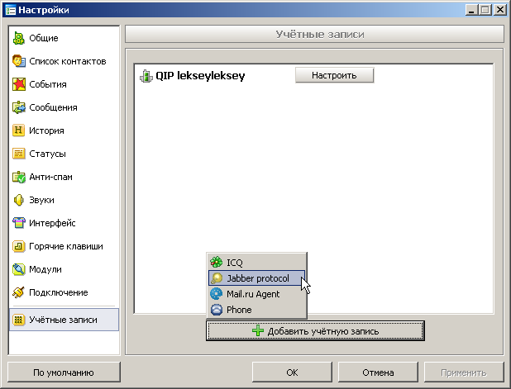
Task: Choose ICQ from the popup menu
Action: (x=234, y=262)
